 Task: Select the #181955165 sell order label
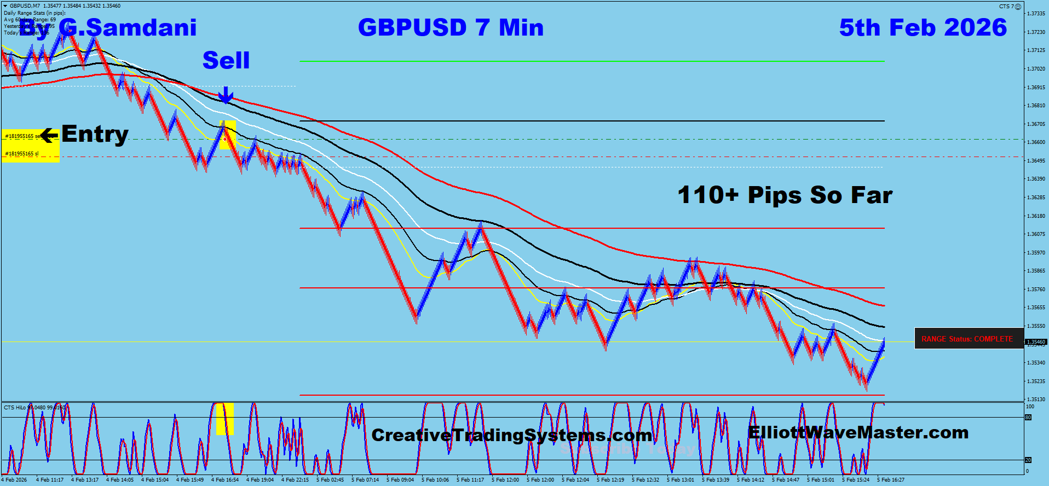click(21, 136)
